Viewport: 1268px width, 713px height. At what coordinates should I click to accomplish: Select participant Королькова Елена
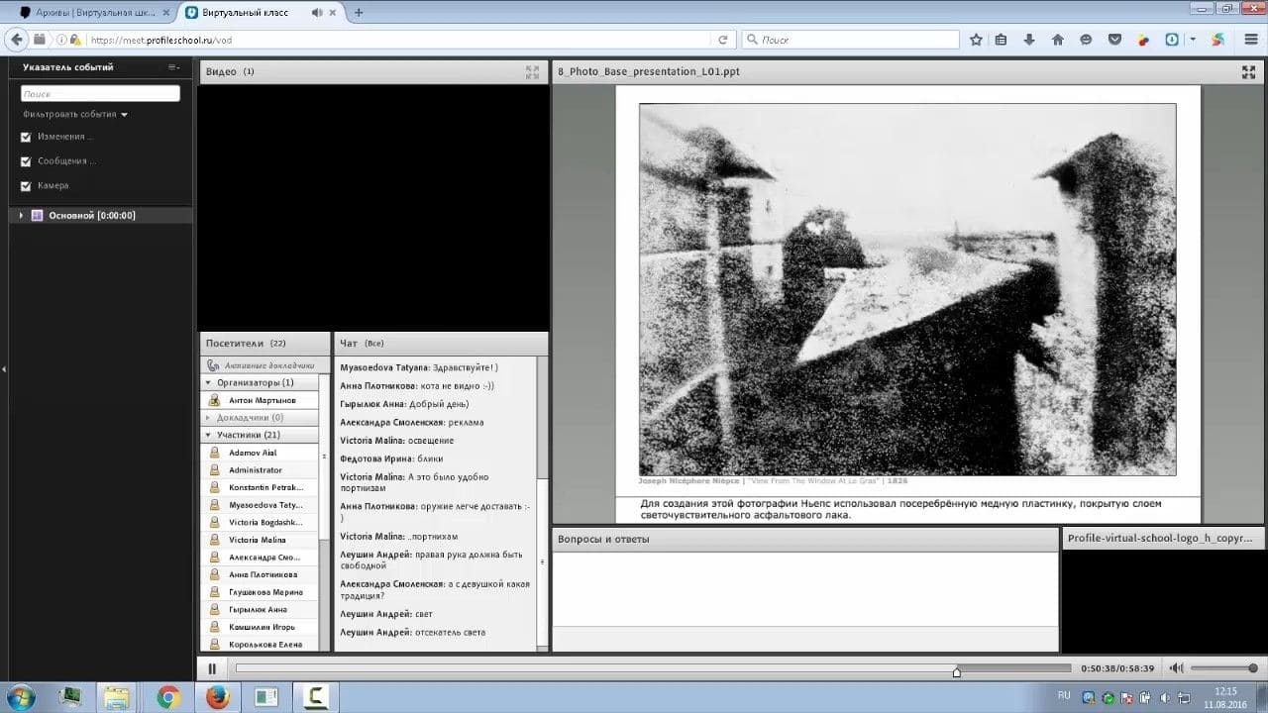260,645
